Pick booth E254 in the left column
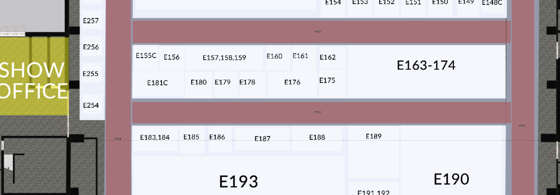The width and height of the screenshot is (560, 195). click(x=91, y=106)
